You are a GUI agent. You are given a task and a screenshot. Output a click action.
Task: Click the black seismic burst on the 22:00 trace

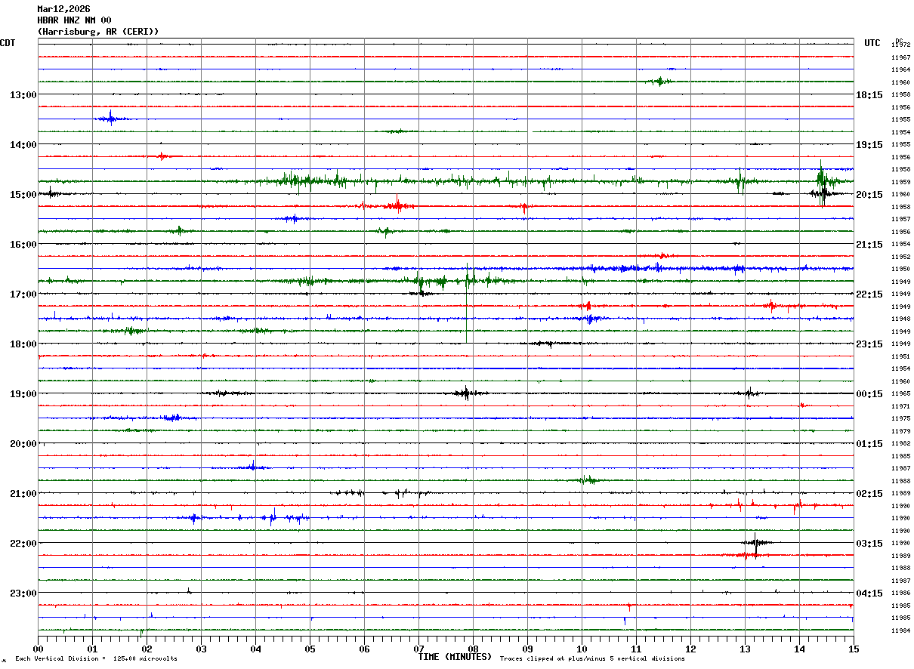(x=756, y=542)
